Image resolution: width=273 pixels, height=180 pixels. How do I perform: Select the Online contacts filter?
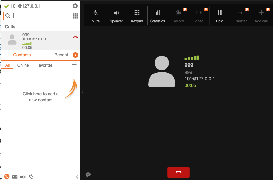point(23,65)
